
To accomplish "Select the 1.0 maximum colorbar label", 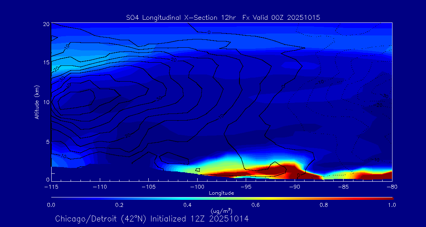I will tap(392, 205).
